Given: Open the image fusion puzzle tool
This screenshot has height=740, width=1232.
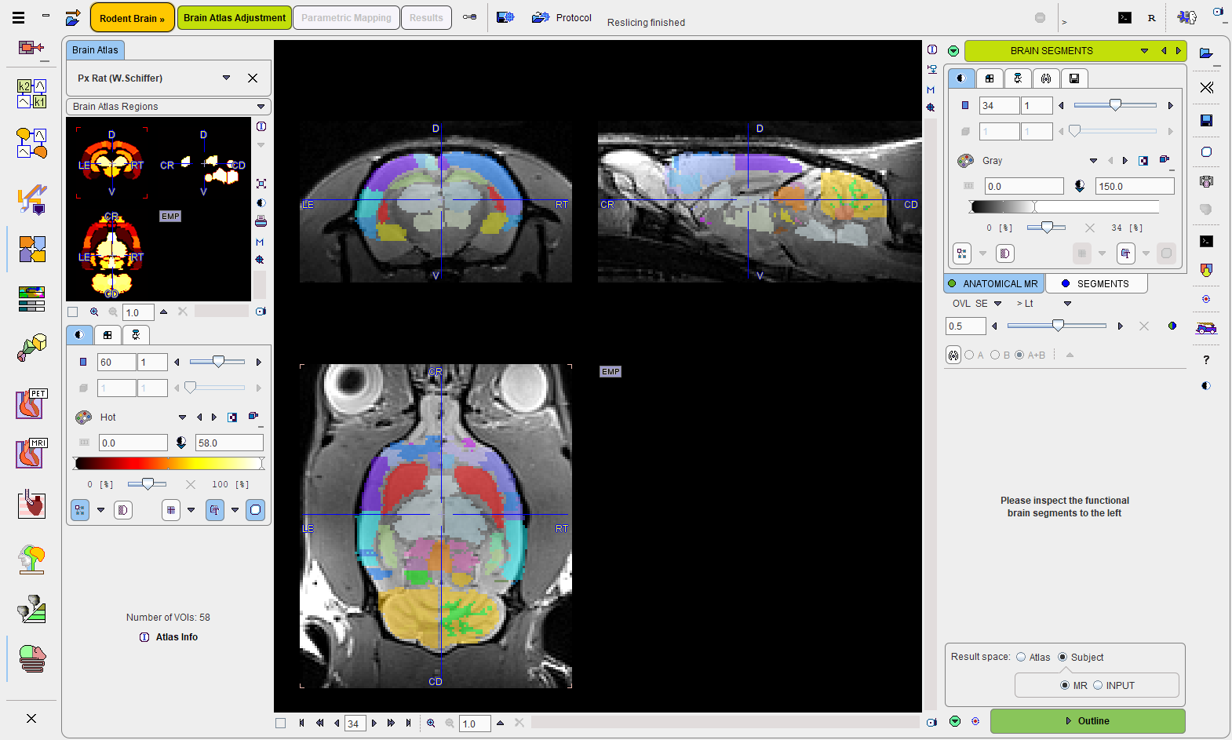Looking at the screenshot, I should (32, 250).
